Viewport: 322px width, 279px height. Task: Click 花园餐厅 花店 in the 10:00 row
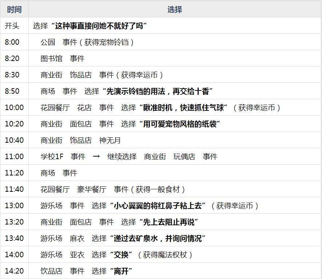(x=66, y=108)
